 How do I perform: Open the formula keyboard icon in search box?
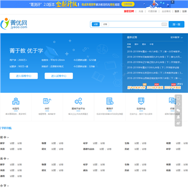click(x=164, y=25)
